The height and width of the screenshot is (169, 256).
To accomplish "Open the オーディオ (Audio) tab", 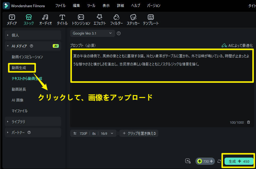I will [x=45, y=20].
